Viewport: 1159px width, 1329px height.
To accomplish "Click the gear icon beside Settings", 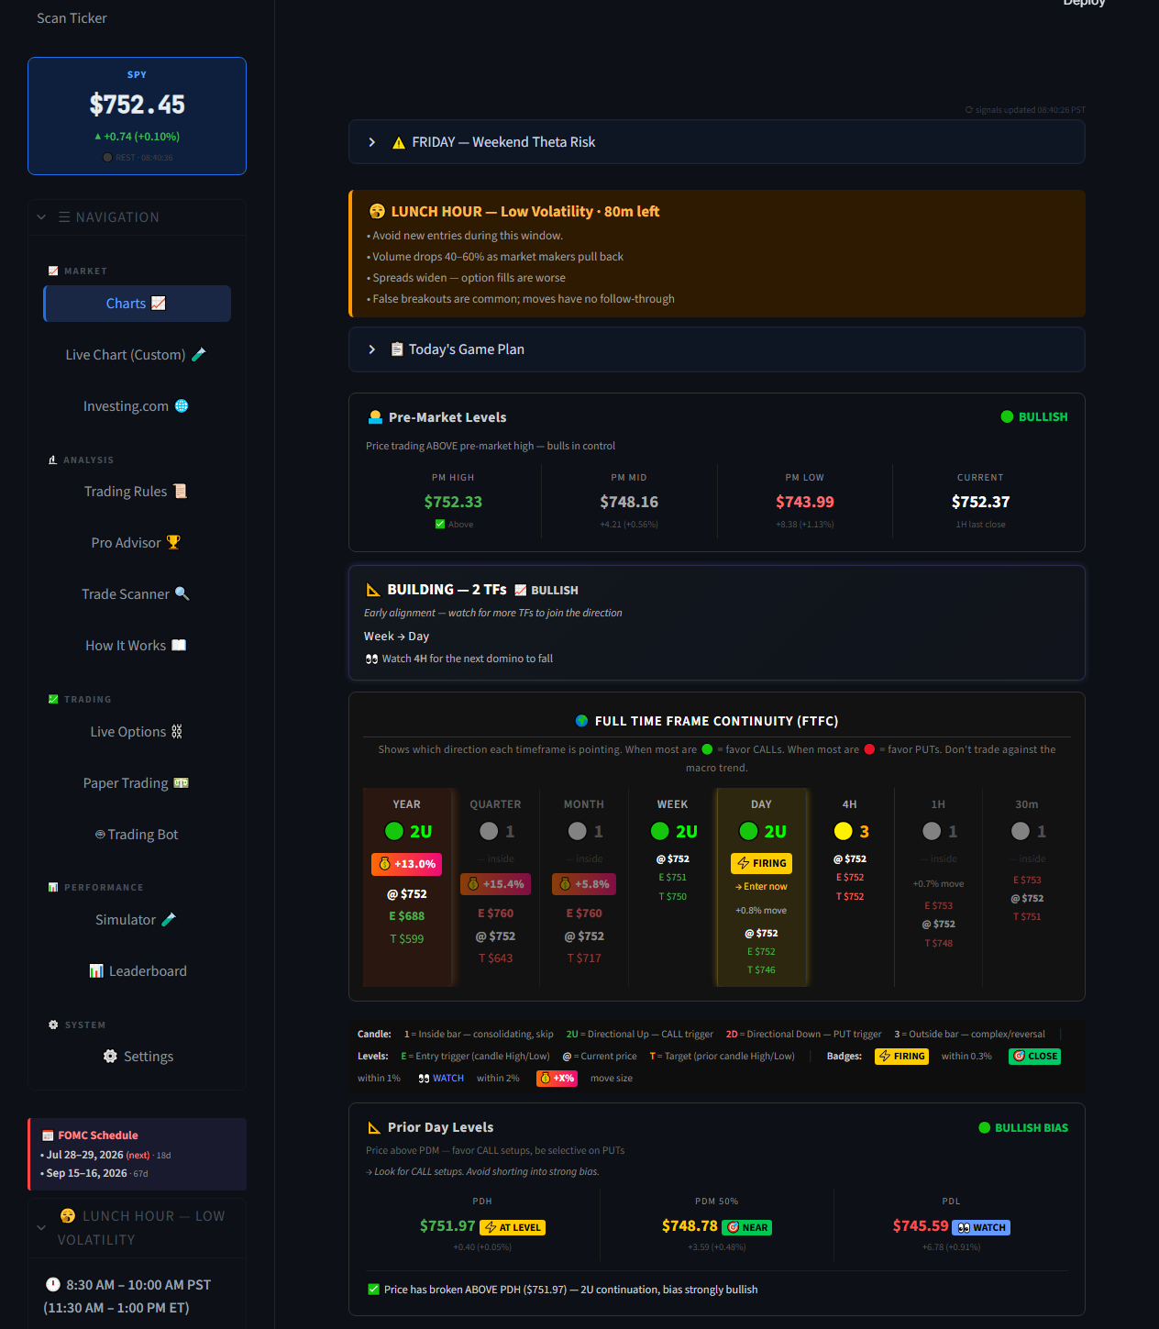I will (x=110, y=1057).
